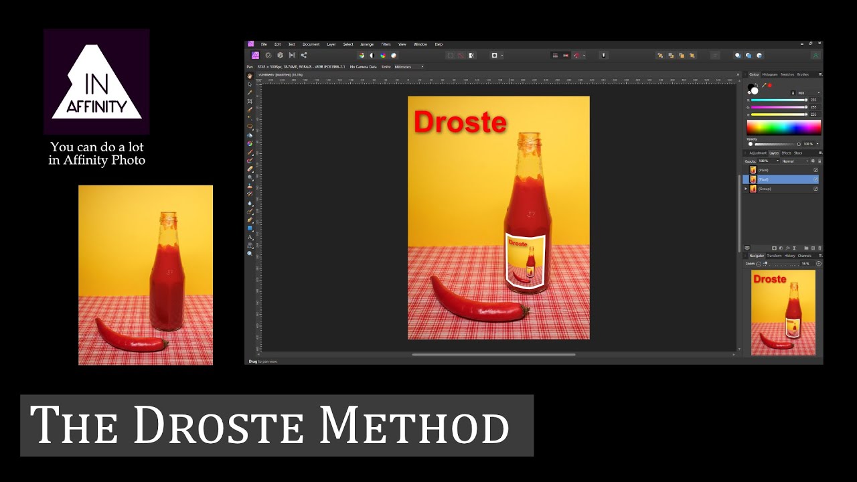857x482 pixels.
Task: Open the snapping options dropdown arrow
Action: pyautogui.click(x=584, y=56)
